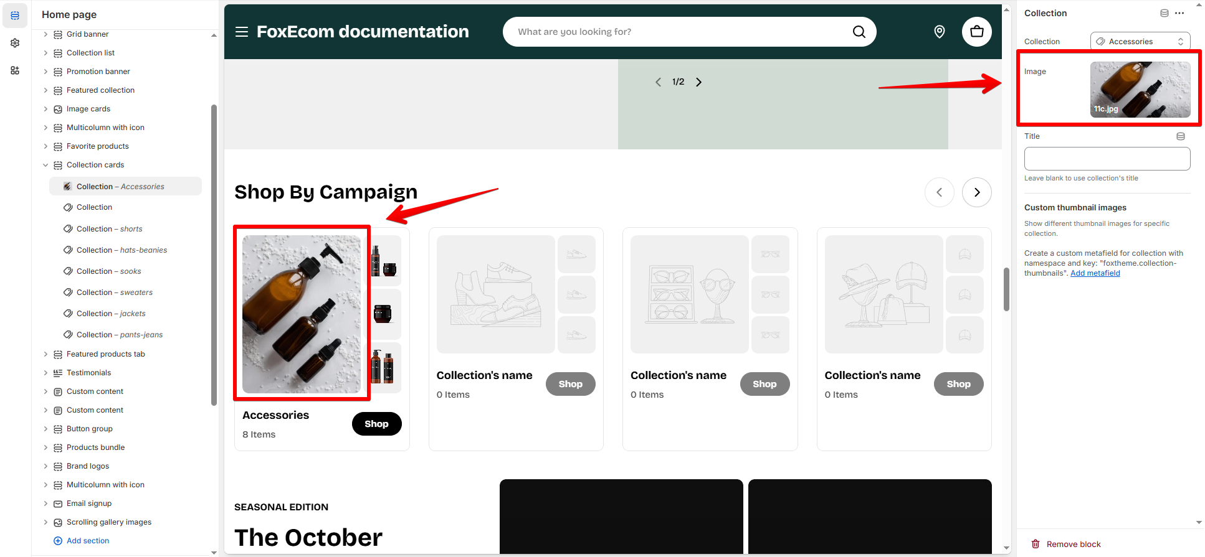
Task: Click the Title text input field
Action: 1107,159
